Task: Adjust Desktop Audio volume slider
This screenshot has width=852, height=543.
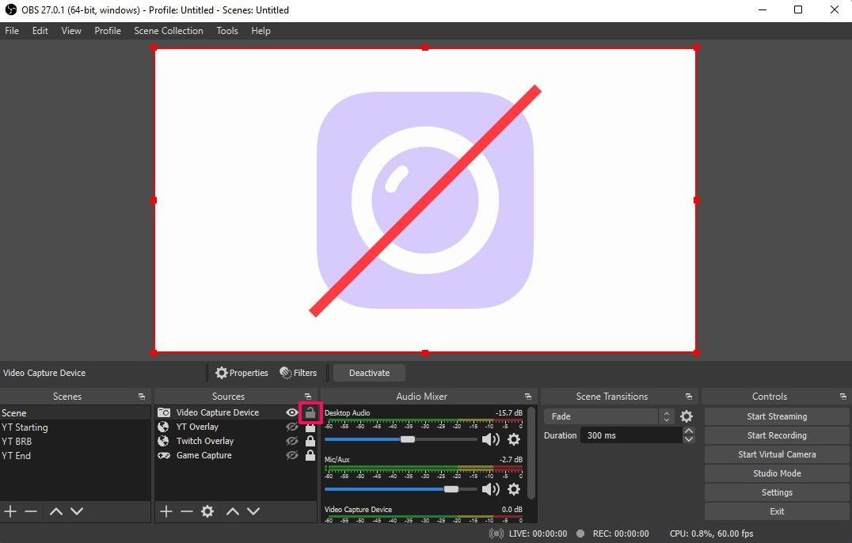Action: 401,439
